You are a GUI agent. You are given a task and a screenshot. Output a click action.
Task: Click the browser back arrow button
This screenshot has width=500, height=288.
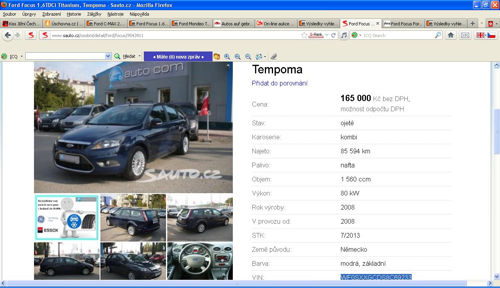coord(7,35)
